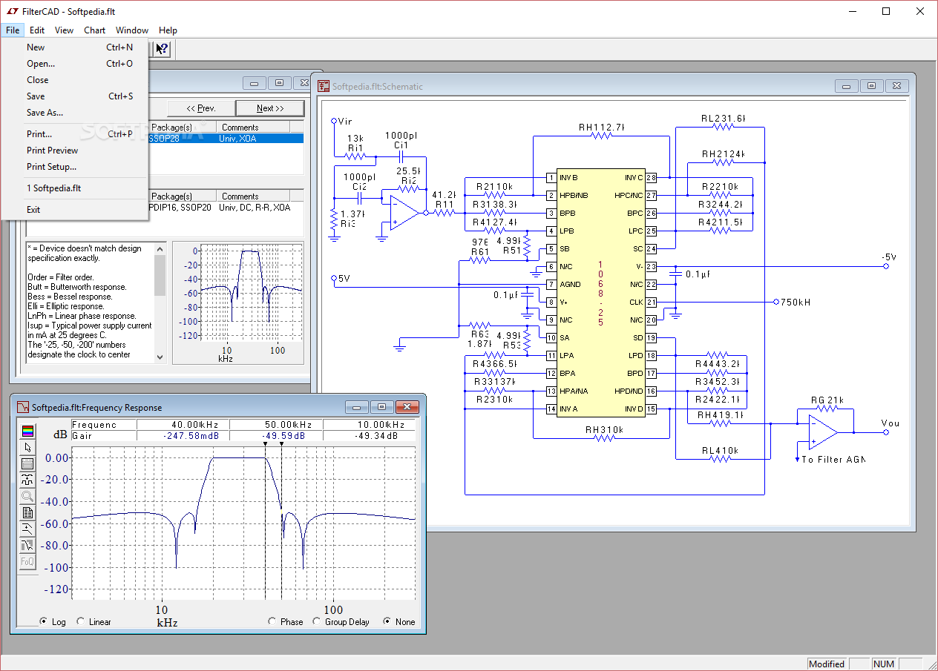Click the Next >> button

tap(270, 108)
